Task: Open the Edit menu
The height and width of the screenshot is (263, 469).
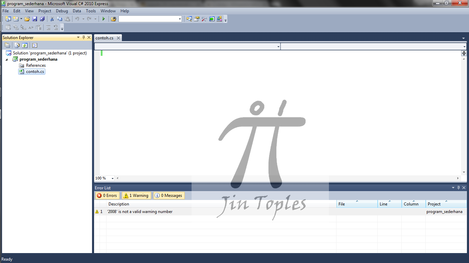Action: 17,11
